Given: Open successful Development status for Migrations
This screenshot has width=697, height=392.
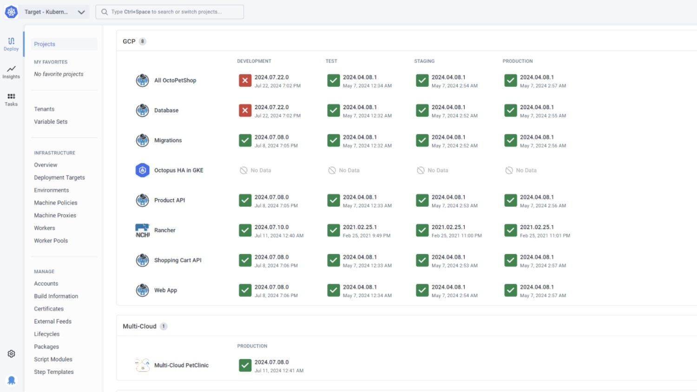Looking at the screenshot, I should pos(245,140).
